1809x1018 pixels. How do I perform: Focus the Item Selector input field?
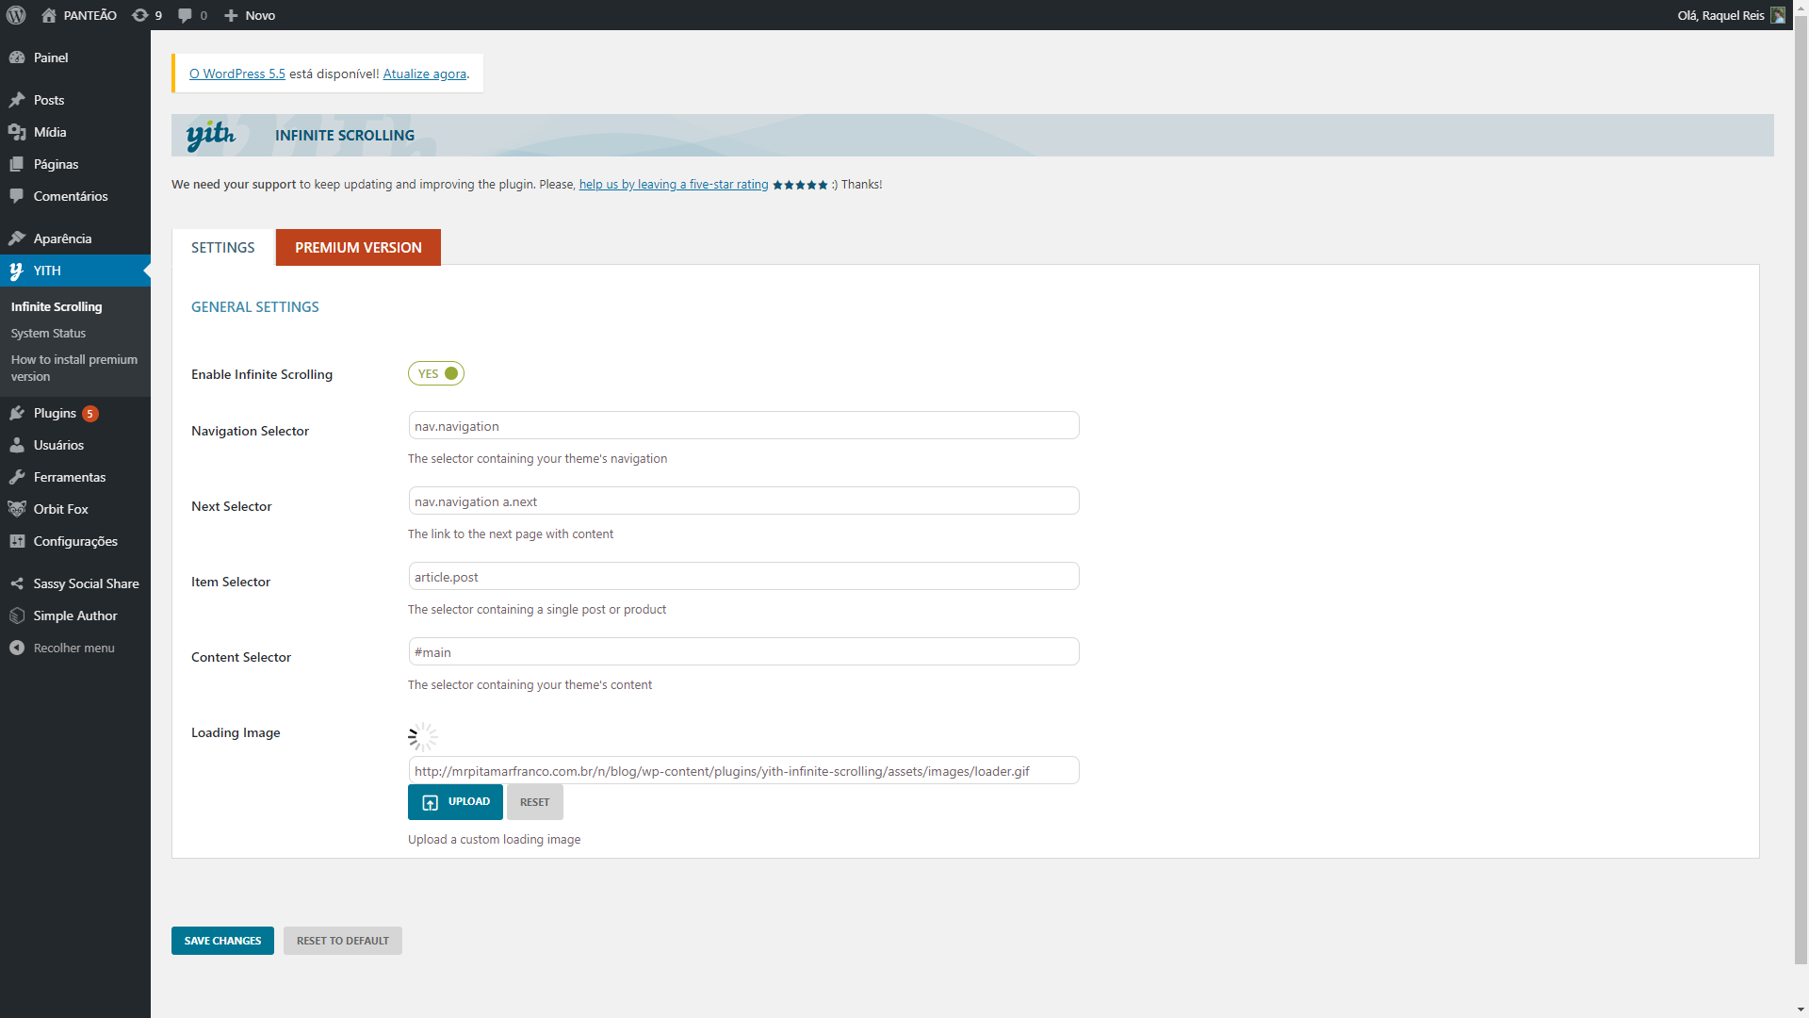743,576
